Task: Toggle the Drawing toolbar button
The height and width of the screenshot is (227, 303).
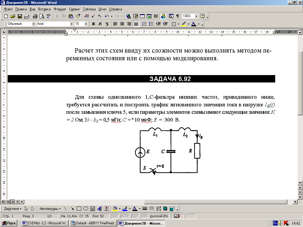Action: 163,16
